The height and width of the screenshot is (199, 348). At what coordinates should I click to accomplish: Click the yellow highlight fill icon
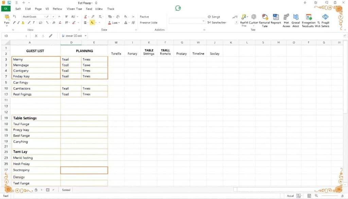tap(23, 23)
